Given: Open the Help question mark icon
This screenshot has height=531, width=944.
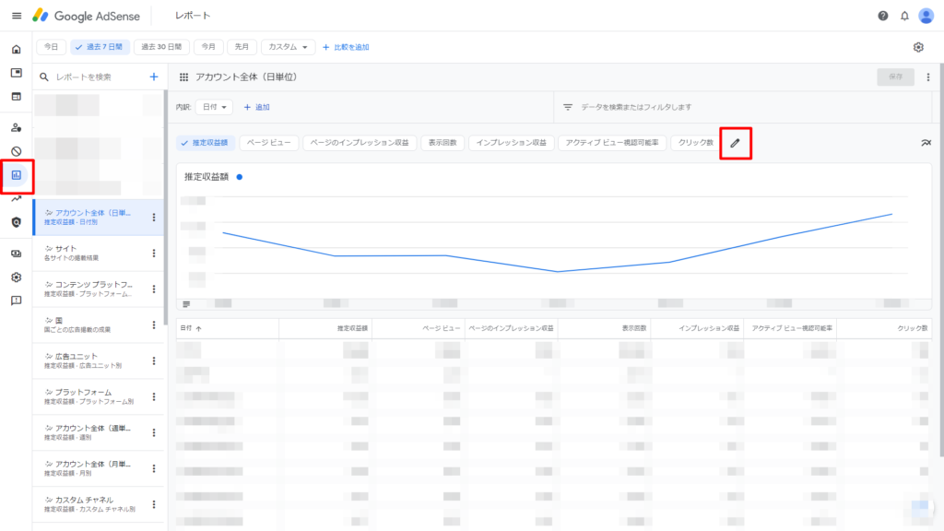Looking at the screenshot, I should point(883,16).
